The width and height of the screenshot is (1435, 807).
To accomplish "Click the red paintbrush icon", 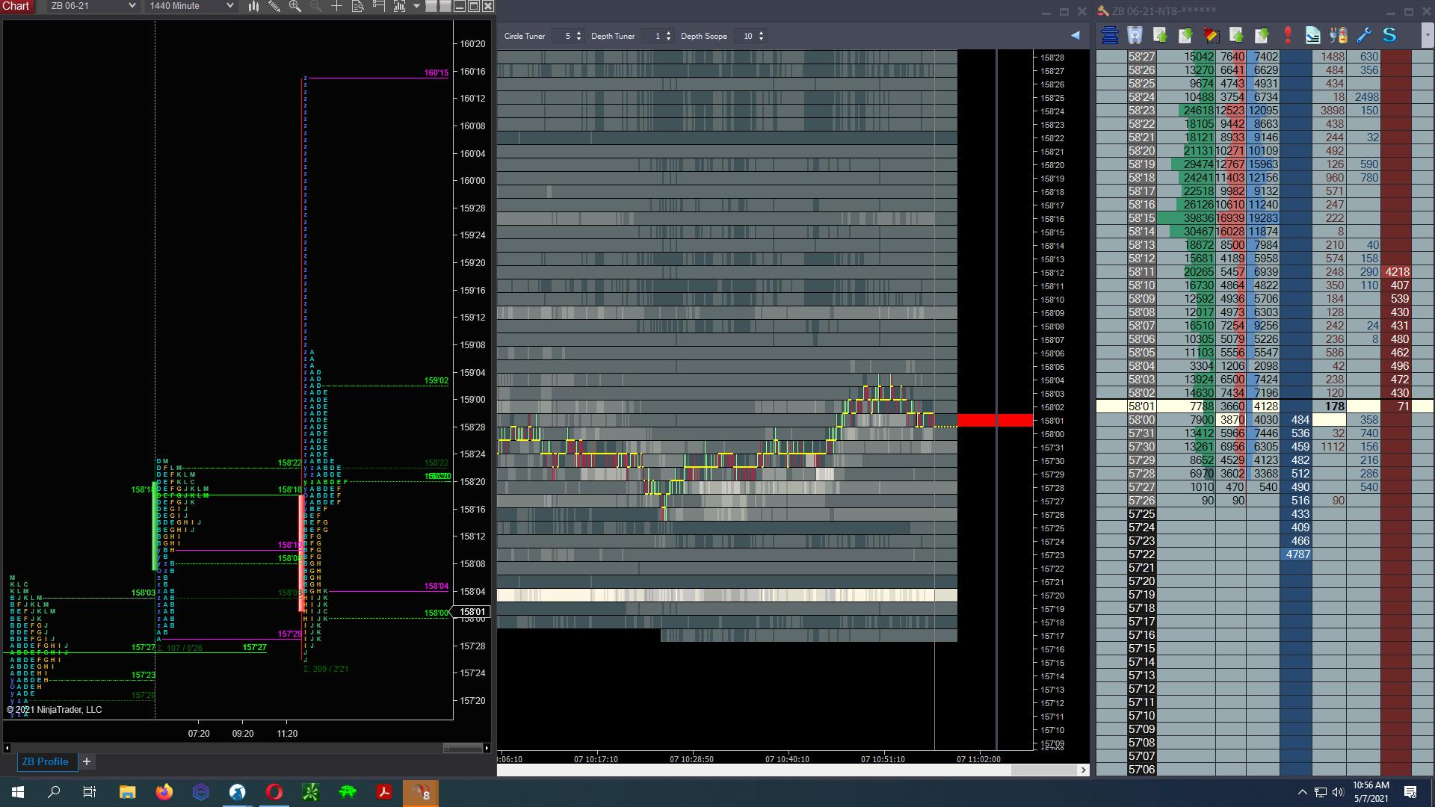I will pos(1211,35).
